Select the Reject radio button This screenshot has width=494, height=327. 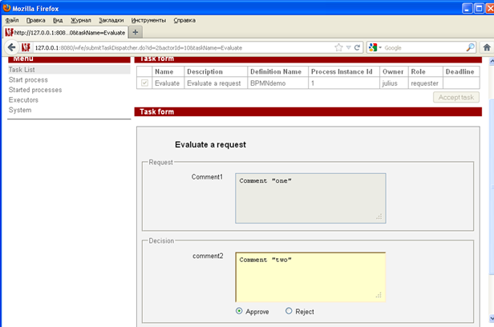click(x=289, y=311)
